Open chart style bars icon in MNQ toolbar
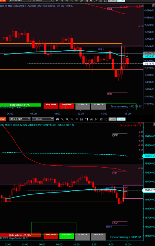155x246 pixels. click(57, 119)
